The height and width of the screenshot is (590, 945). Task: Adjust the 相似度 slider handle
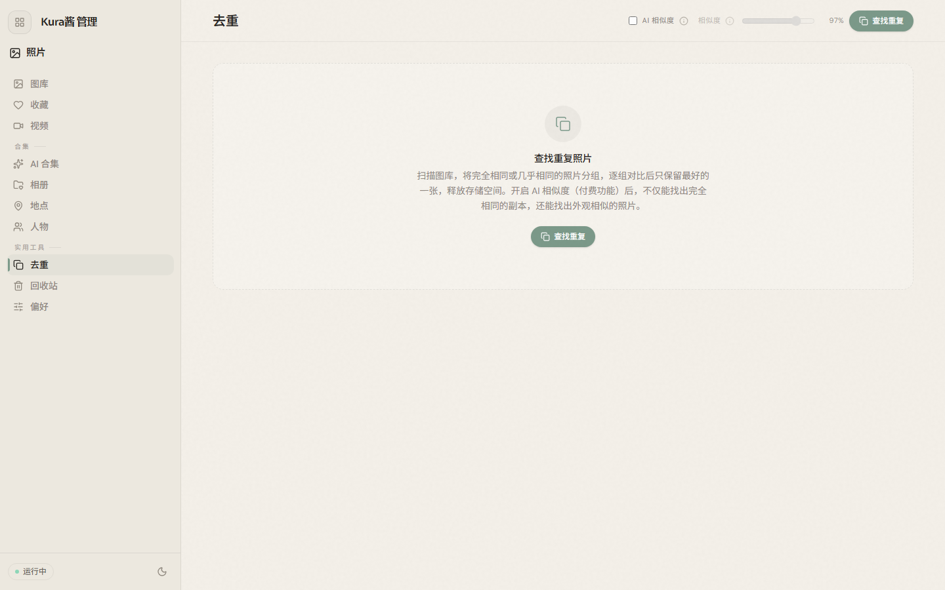tap(796, 21)
